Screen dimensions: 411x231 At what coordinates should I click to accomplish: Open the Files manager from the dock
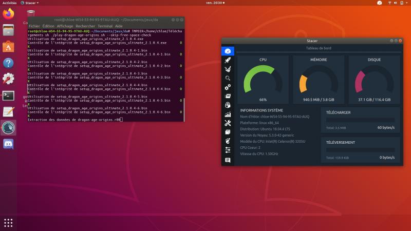(8, 30)
